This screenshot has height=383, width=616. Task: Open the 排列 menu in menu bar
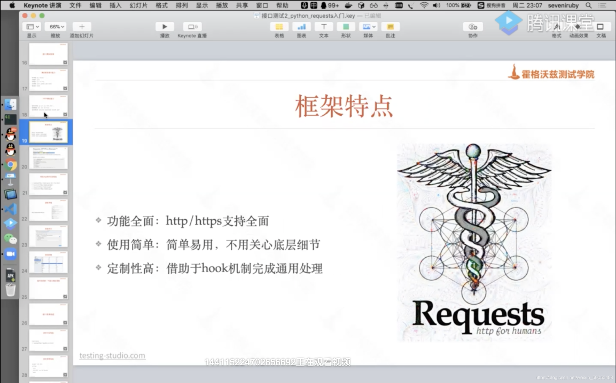[x=182, y=5]
